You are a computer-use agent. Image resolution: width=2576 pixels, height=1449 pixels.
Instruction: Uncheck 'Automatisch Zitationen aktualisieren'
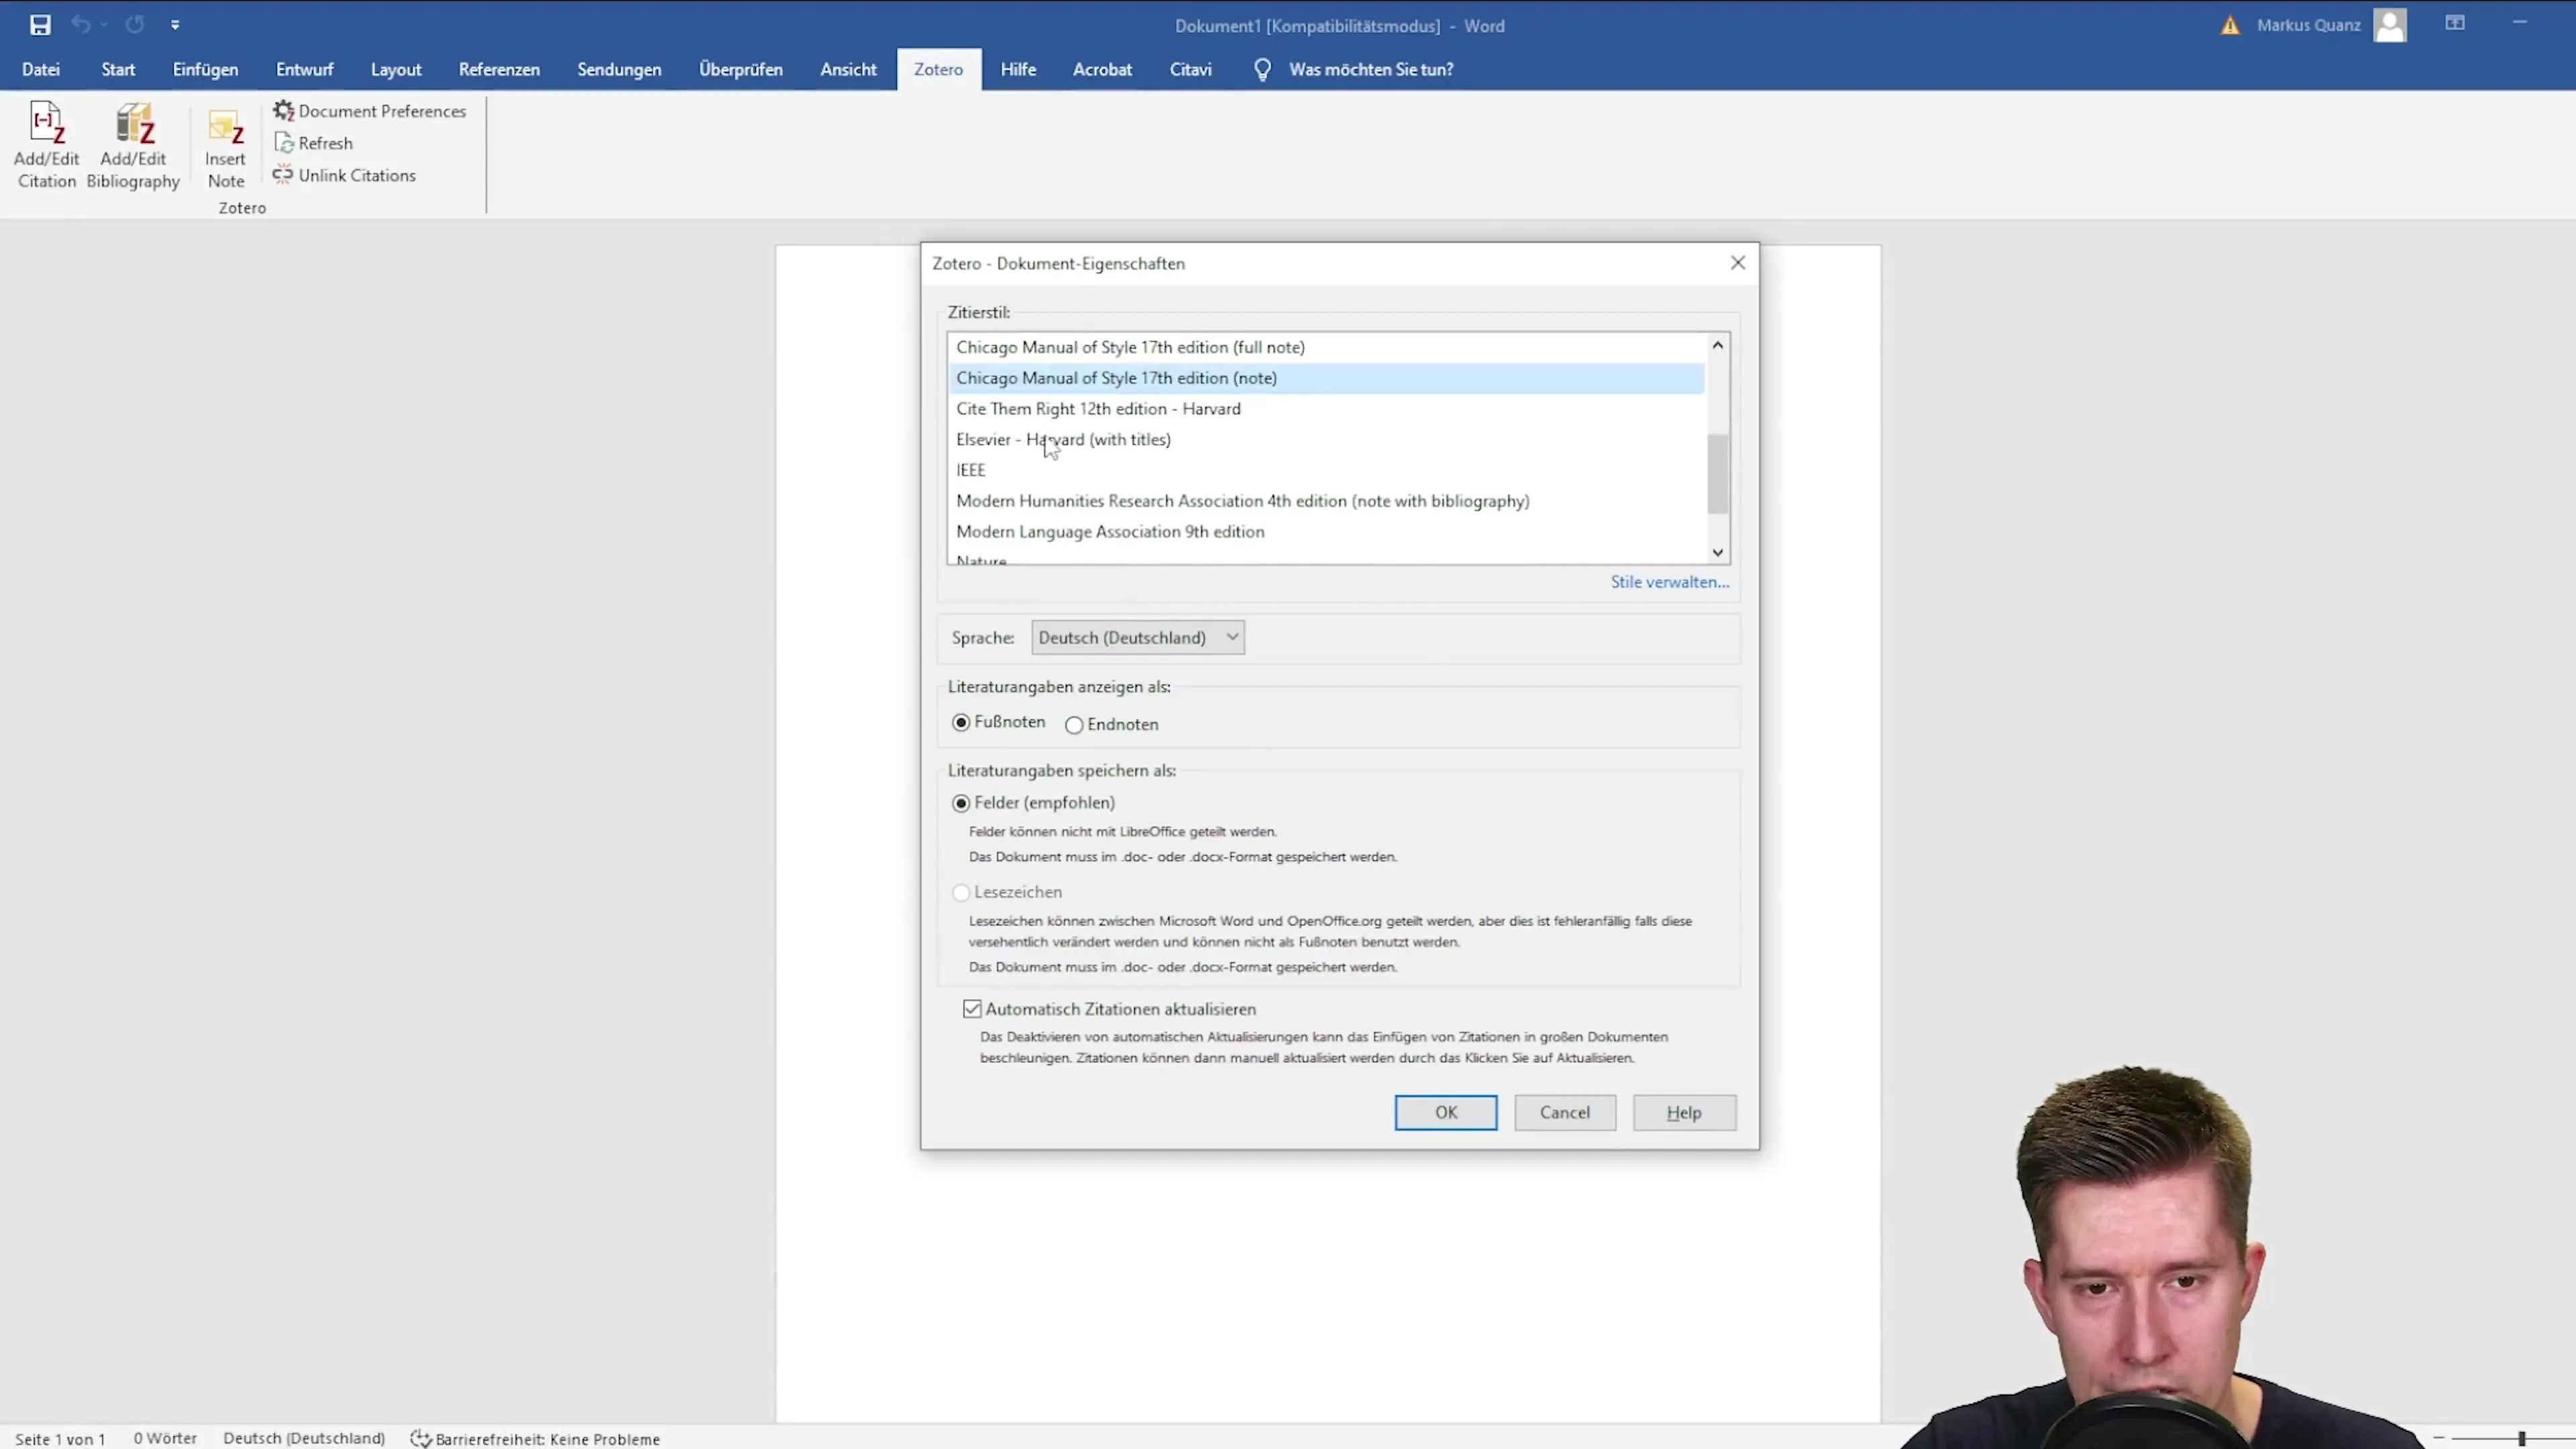point(972,1009)
